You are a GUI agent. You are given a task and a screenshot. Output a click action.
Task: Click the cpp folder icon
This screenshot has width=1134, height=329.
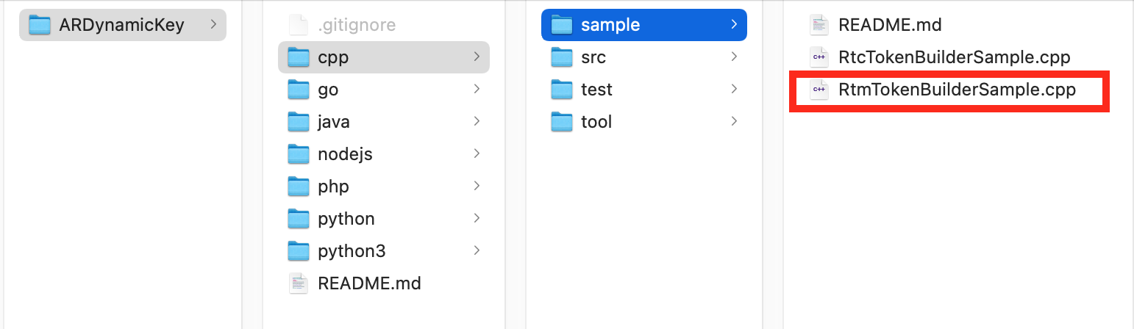click(x=299, y=57)
